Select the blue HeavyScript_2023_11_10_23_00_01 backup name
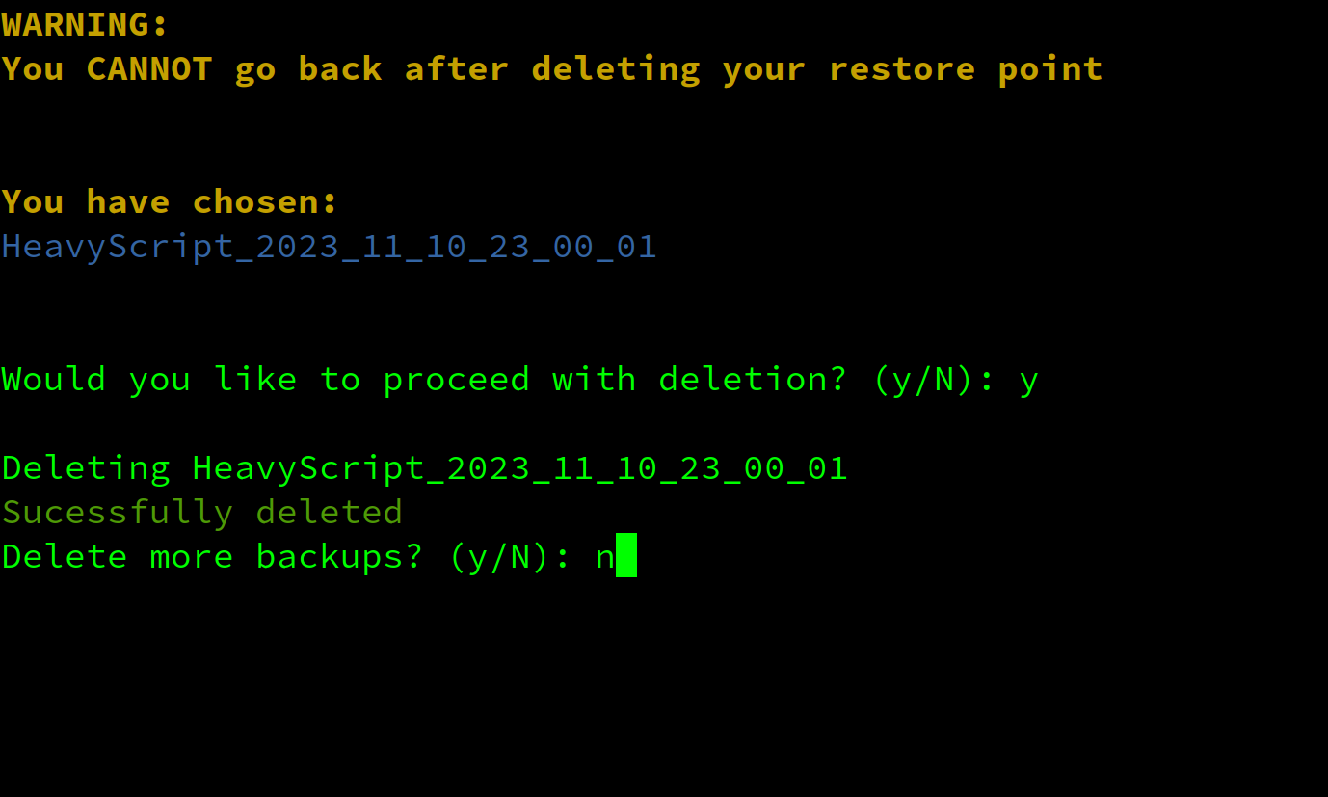Viewport: 1328px width, 797px height. click(329, 247)
